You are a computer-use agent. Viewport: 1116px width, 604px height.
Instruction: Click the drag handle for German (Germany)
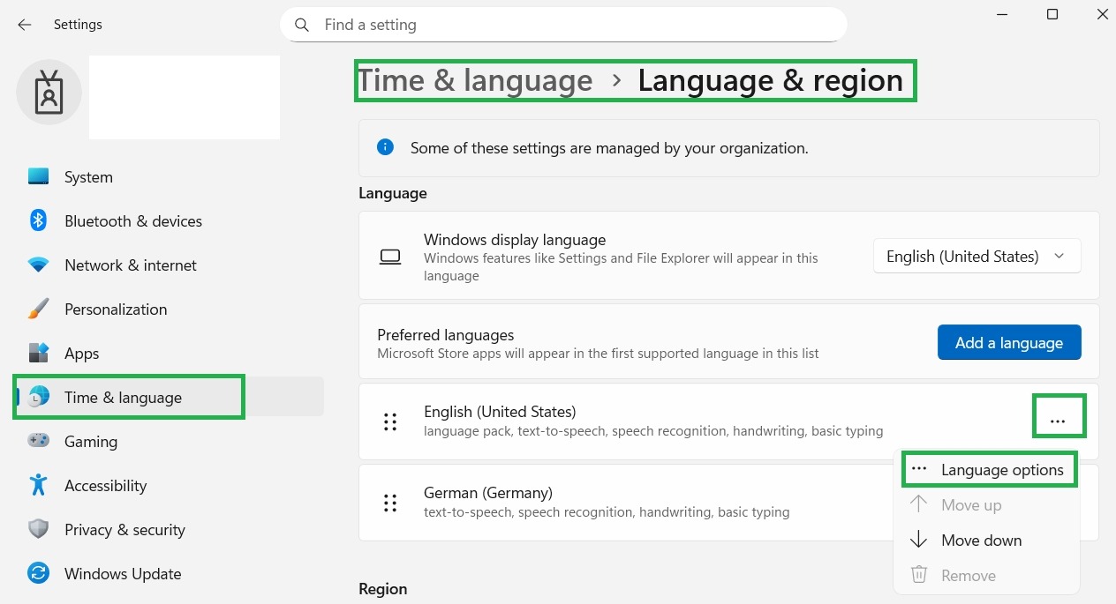click(390, 503)
